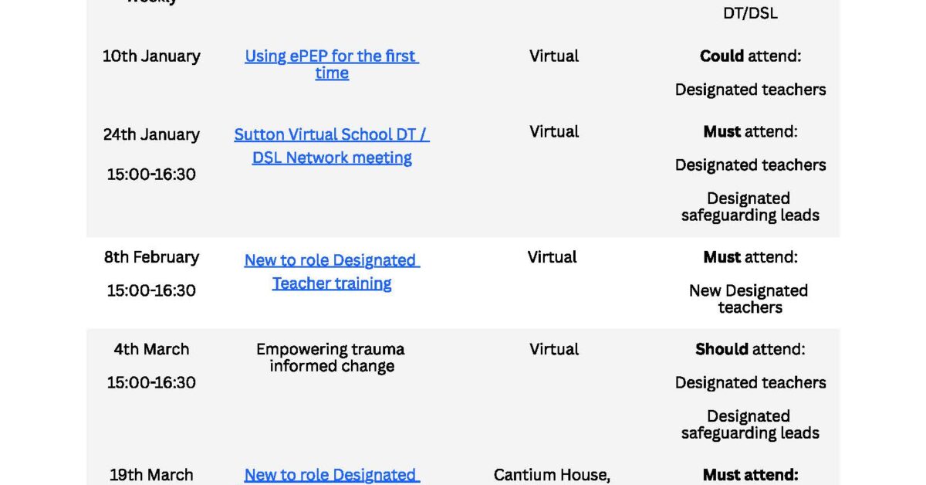Select the "Cantium House," location text
The width and height of the screenshot is (926, 485).
pos(552,475)
